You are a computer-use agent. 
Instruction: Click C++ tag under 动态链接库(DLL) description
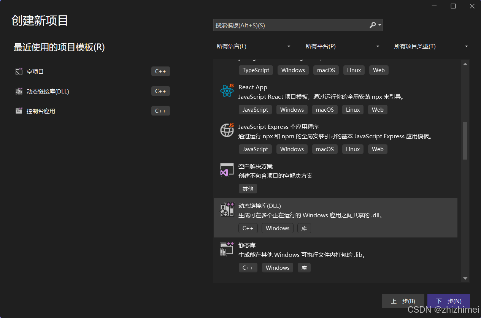point(248,228)
